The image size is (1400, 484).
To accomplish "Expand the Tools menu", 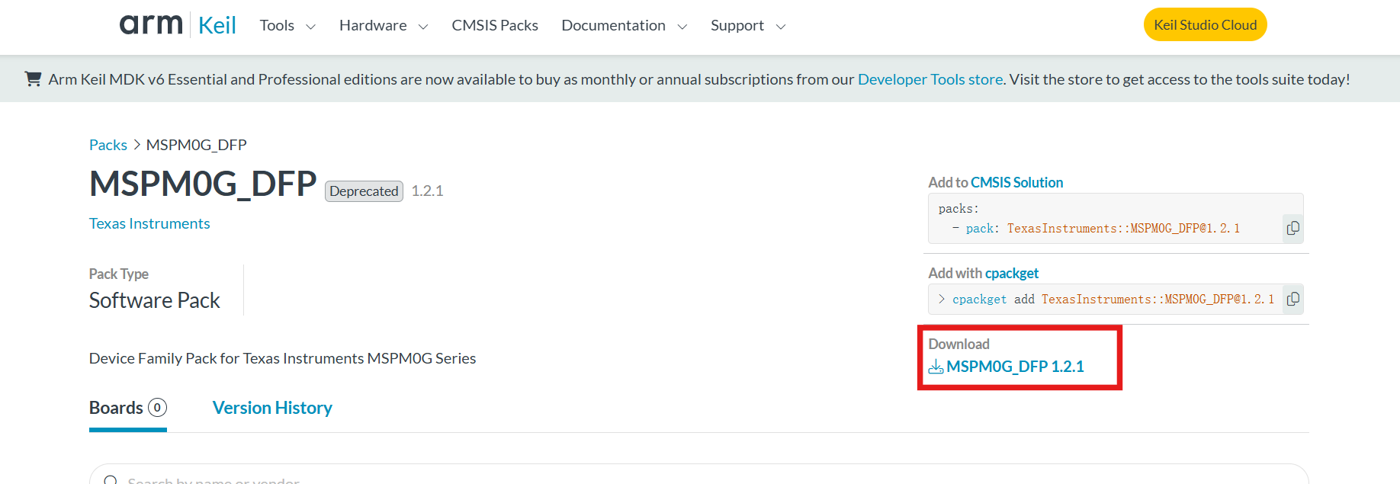I will (287, 25).
